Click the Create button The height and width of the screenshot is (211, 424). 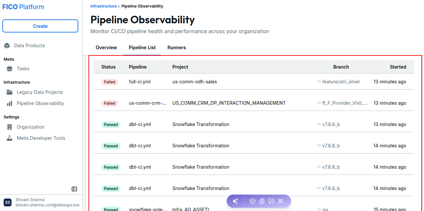[40, 26]
